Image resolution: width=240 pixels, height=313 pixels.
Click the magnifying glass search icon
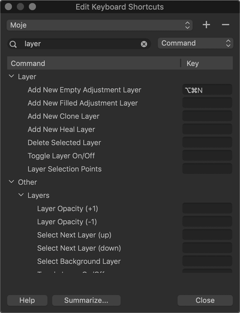tap(13, 44)
